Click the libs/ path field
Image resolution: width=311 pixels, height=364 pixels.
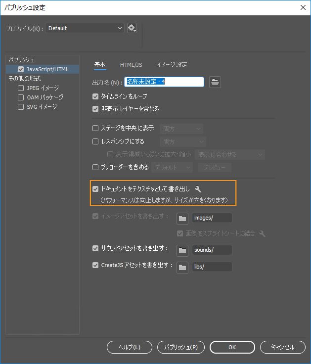pos(212,267)
